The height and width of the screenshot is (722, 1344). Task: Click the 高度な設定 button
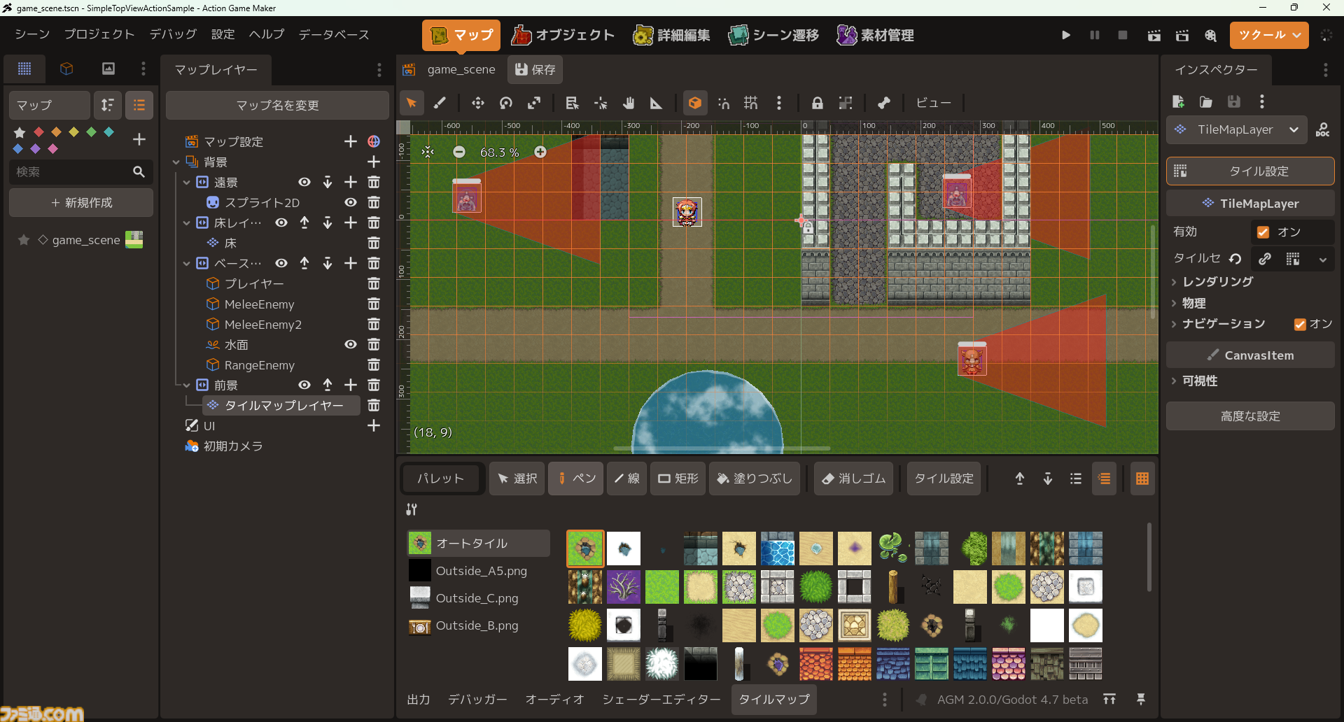pyautogui.click(x=1250, y=416)
